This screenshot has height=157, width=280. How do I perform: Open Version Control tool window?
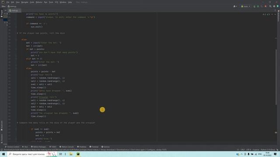point(12,147)
